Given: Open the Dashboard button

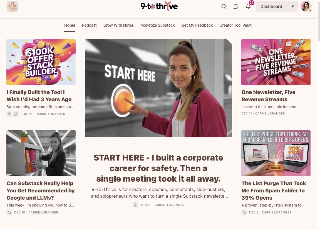Looking at the screenshot, I should [271, 6].
